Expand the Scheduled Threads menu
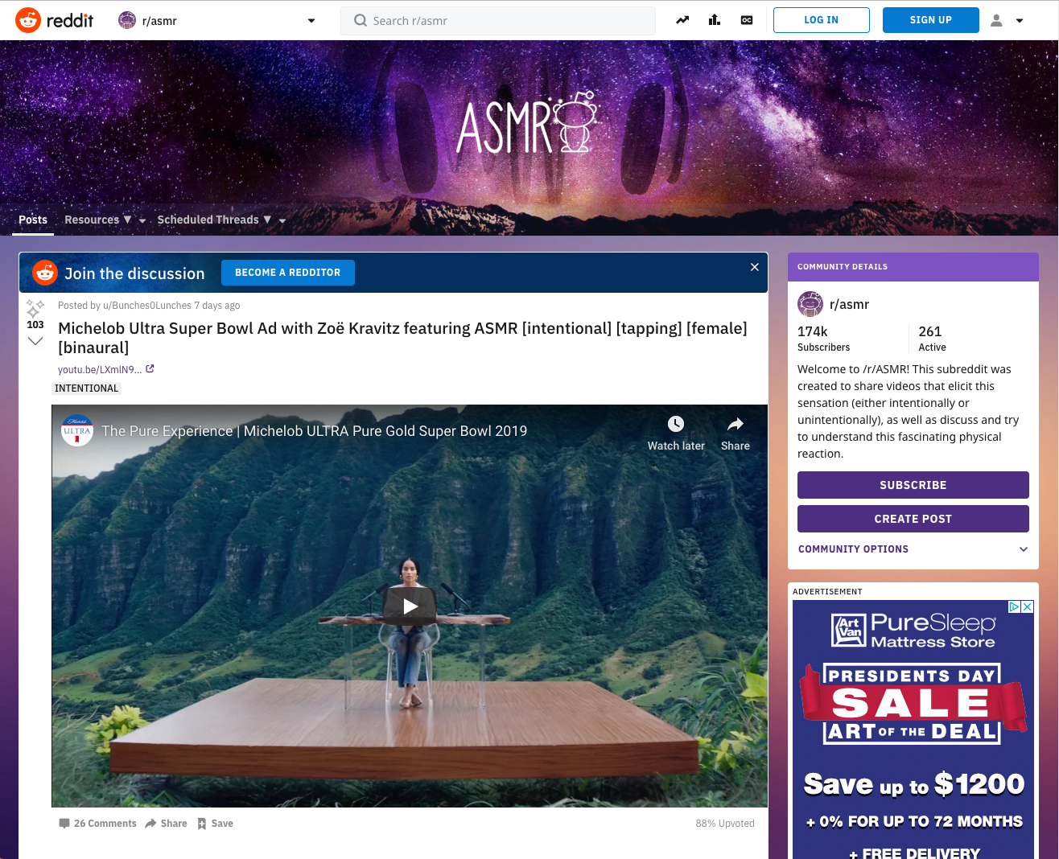Image resolution: width=1059 pixels, height=859 pixels. click(221, 220)
